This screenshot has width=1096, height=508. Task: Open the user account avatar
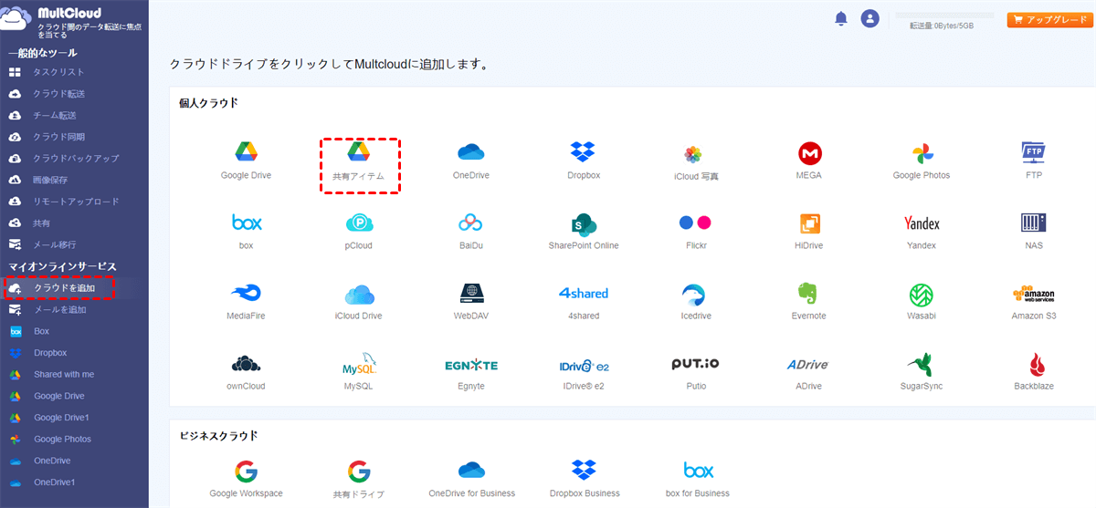tap(869, 18)
